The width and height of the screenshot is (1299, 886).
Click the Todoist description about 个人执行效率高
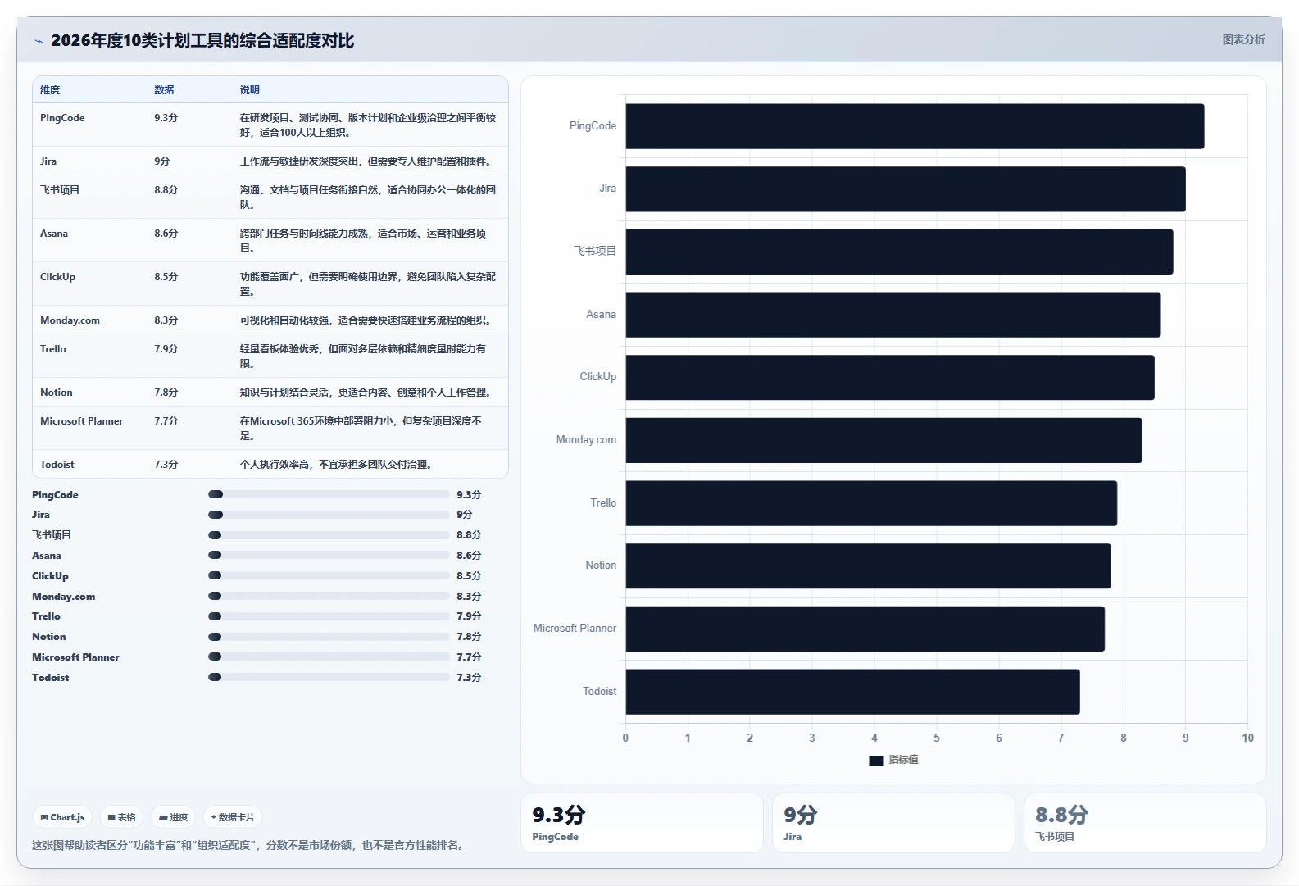(338, 465)
